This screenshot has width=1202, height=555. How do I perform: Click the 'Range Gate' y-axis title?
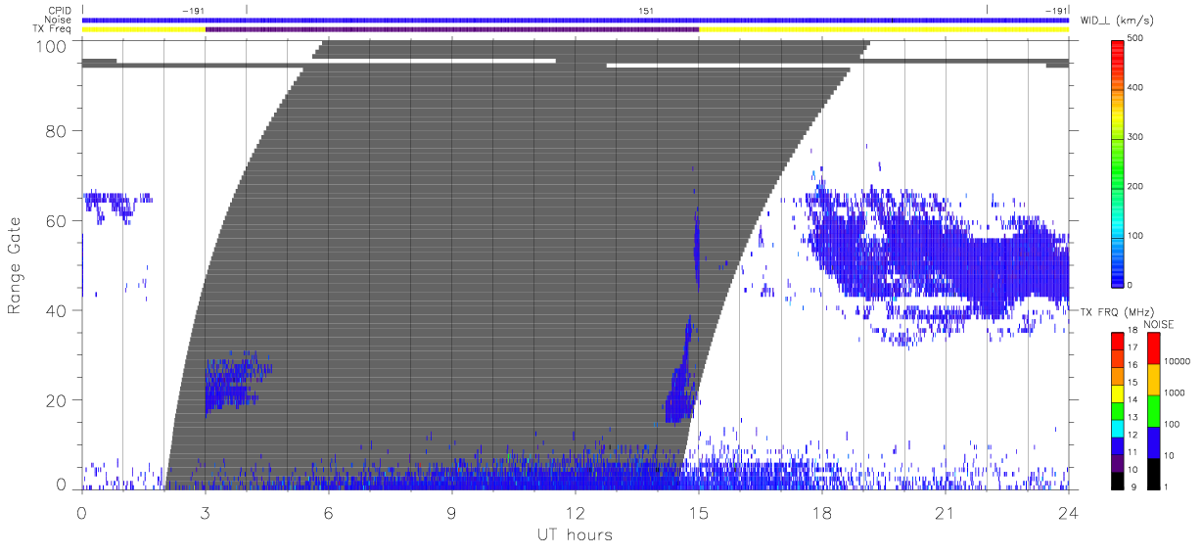[15, 266]
